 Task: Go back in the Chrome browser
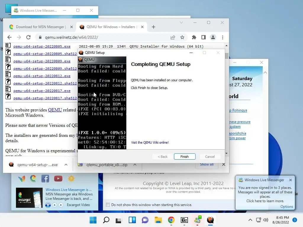9,37
